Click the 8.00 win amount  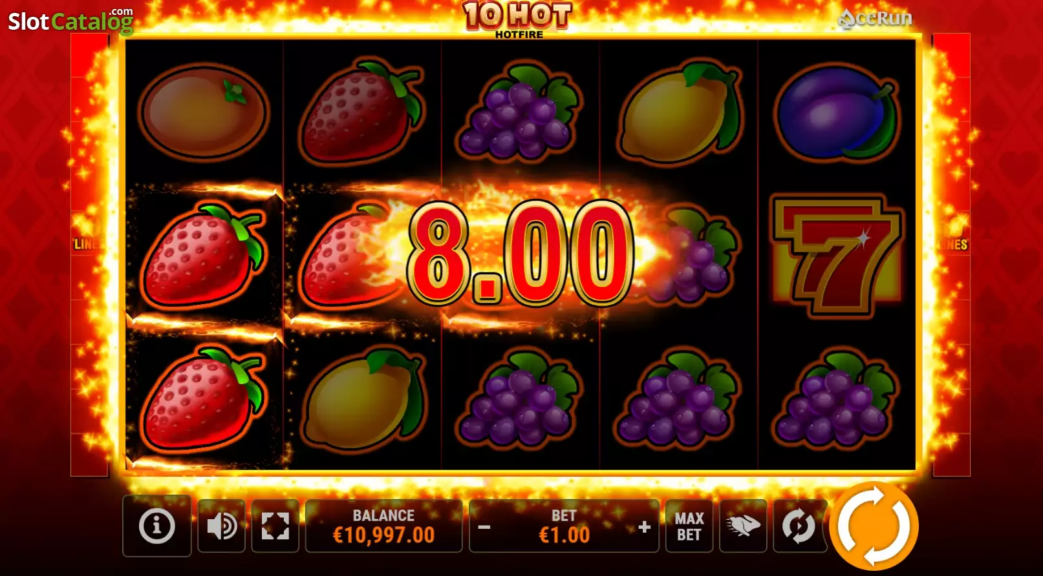tap(520, 253)
